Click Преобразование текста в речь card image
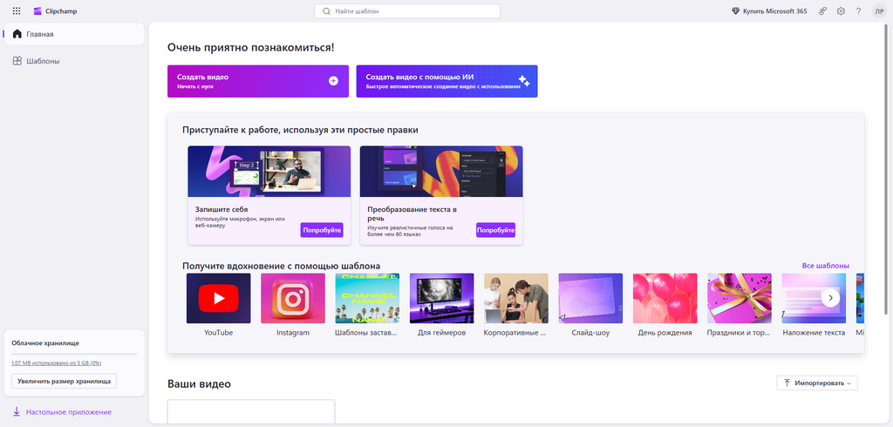The image size is (893, 427). [x=441, y=172]
